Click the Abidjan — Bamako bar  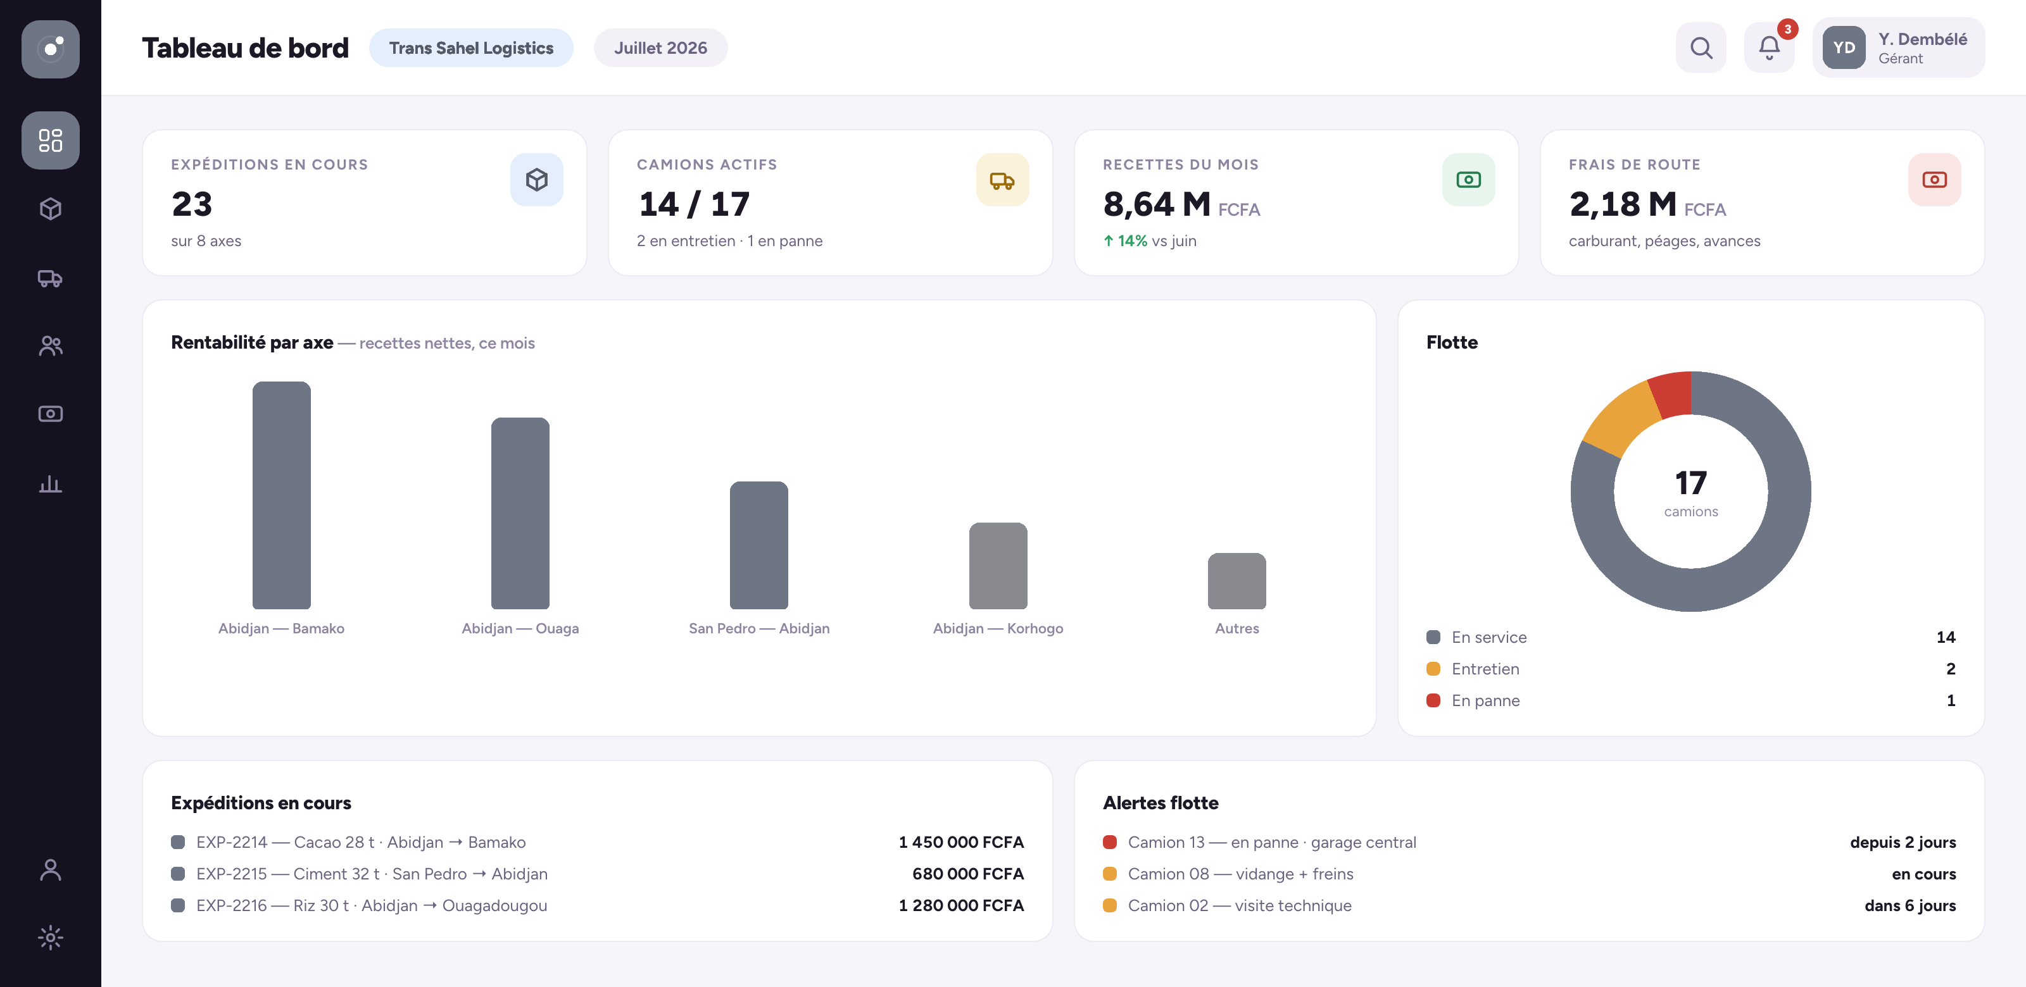point(282,495)
